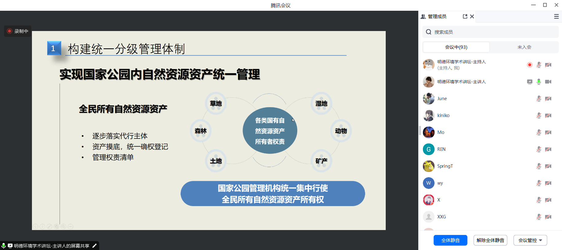Click the 搜索成员 search field
Viewport: 562px width, 250px height.
pos(494,32)
